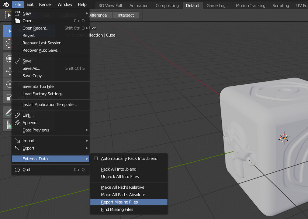Click the paperclip icon beside Append

click(17, 123)
